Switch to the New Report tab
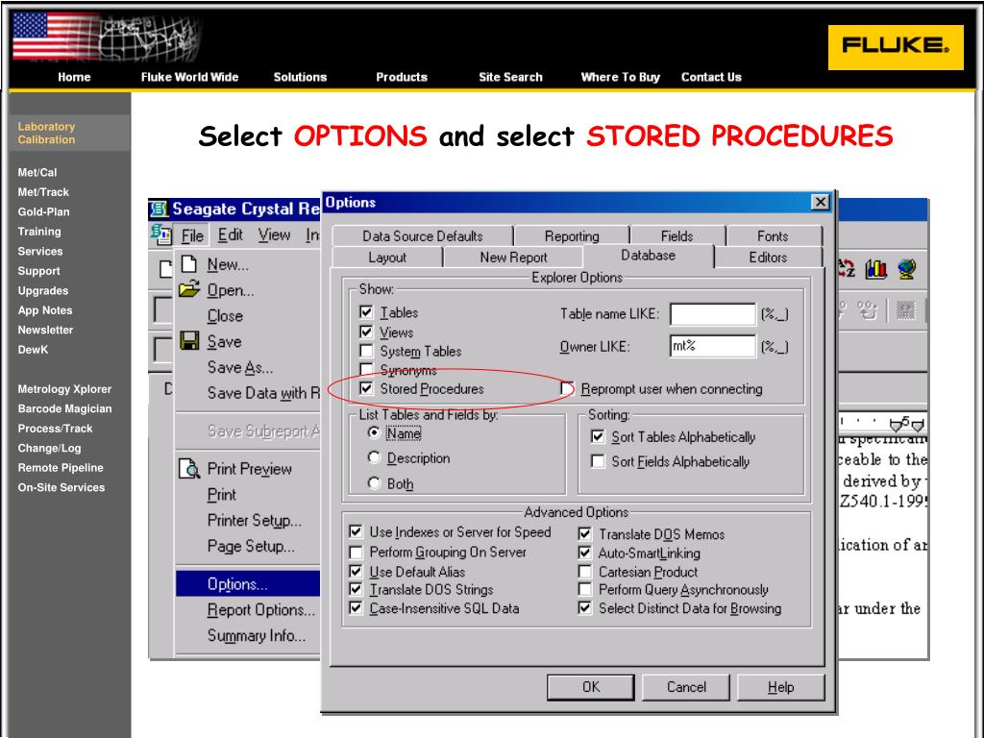The image size is (984, 738). pos(513,258)
